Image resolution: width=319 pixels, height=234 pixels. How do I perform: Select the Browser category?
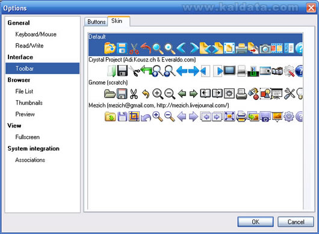point(19,80)
